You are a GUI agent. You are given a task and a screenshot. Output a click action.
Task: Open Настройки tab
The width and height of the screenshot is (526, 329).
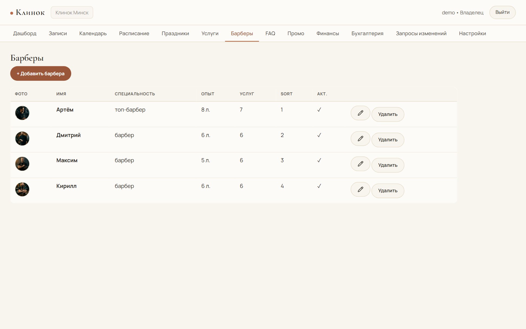click(472, 33)
